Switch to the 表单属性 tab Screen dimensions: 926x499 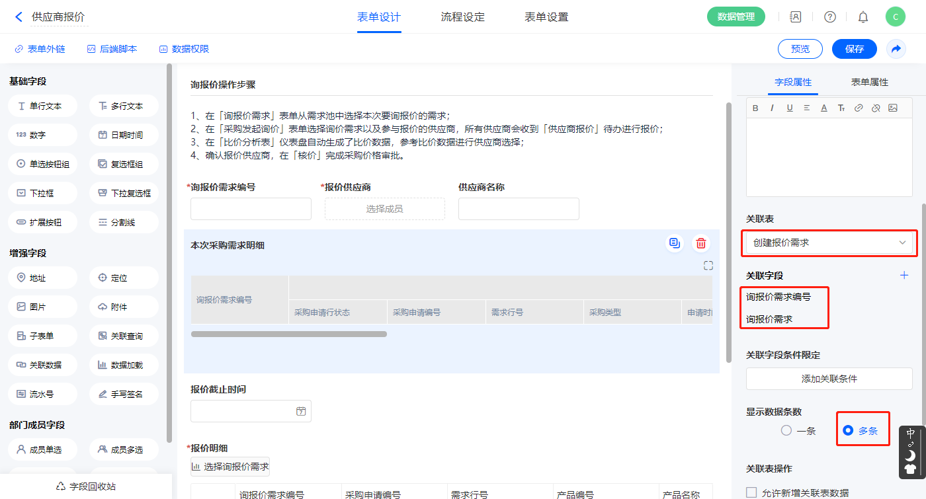point(869,82)
